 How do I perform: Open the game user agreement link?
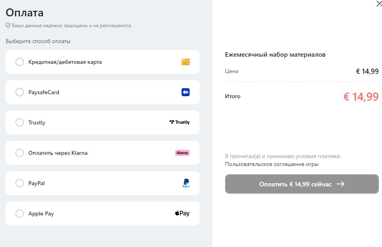click(272, 164)
